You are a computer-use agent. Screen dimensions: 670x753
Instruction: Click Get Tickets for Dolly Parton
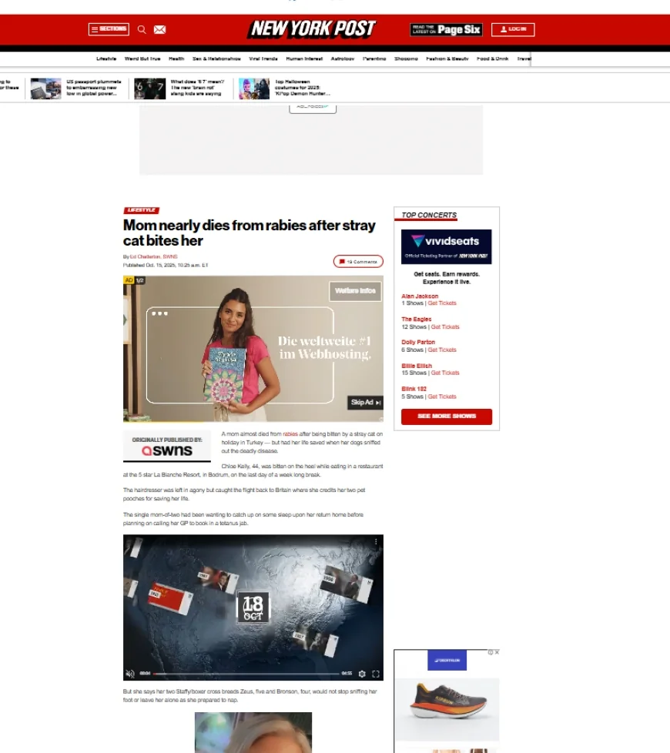[x=443, y=350]
